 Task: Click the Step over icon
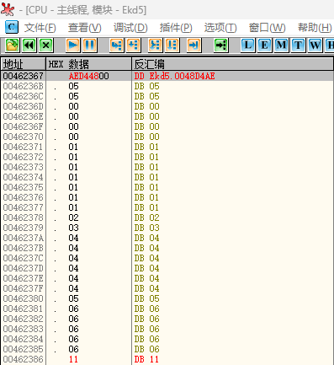pos(134,45)
